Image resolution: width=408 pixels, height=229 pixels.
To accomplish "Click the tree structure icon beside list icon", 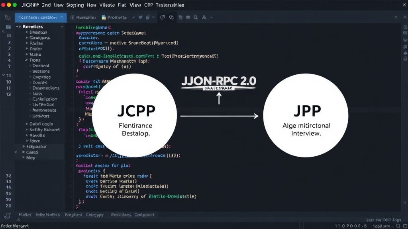I will coord(180,17).
